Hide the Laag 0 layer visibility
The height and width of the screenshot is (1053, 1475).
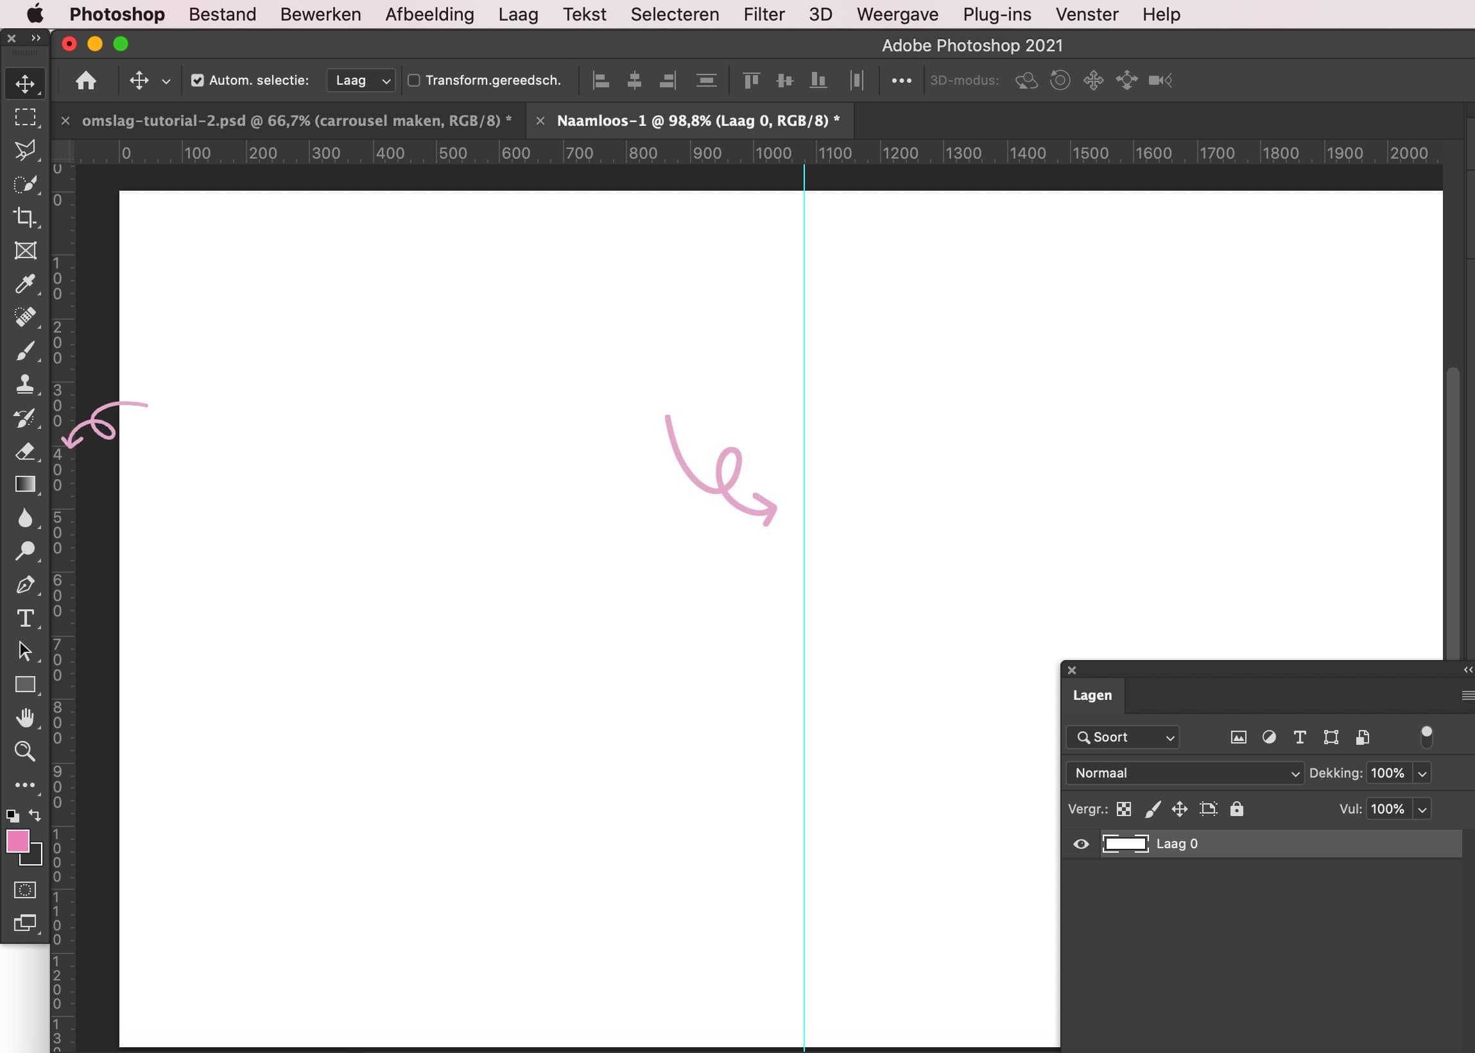click(x=1081, y=844)
